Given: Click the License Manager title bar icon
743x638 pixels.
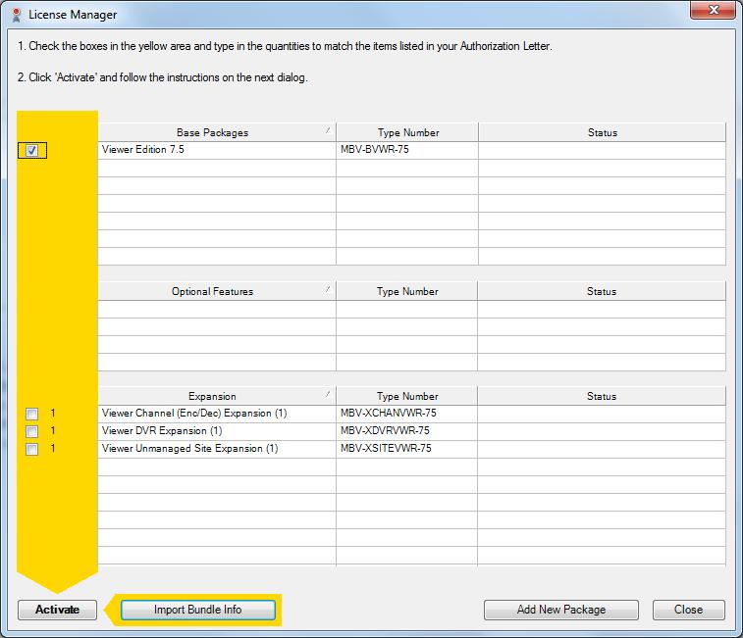Looking at the screenshot, I should point(17,15).
